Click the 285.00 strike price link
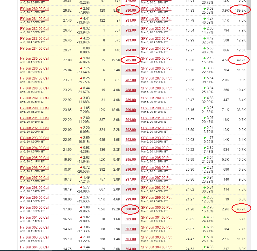The height and width of the screenshot is (251, 257). pyautogui.click(x=131, y=60)
